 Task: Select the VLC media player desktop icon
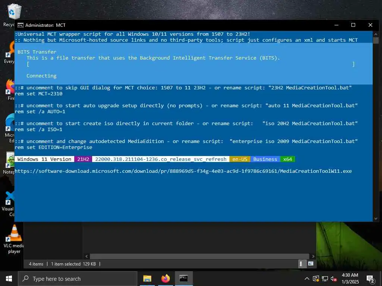(x=14, y=239)
